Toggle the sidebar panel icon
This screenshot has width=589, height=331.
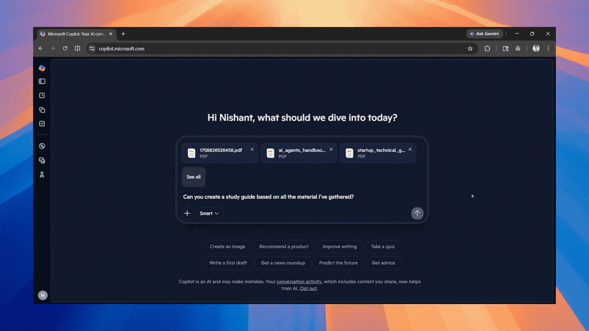(x=42, y=81)
